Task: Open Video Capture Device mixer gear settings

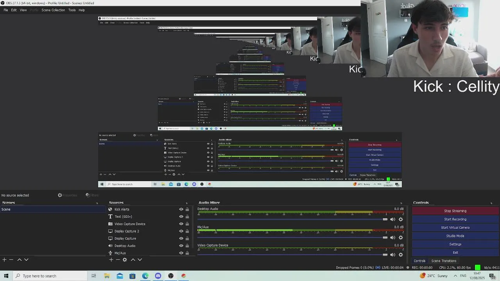Action: pos(401,254)
